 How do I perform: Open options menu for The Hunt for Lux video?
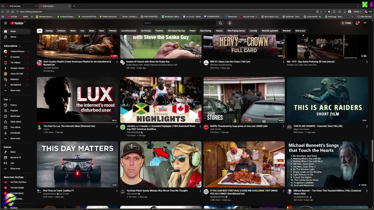click(117, 126)
